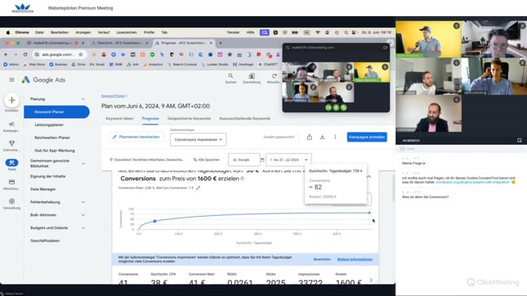This screenshot has width=527, height=296.
Task: Click the Chrome address bar
Action: click(58, 54)
